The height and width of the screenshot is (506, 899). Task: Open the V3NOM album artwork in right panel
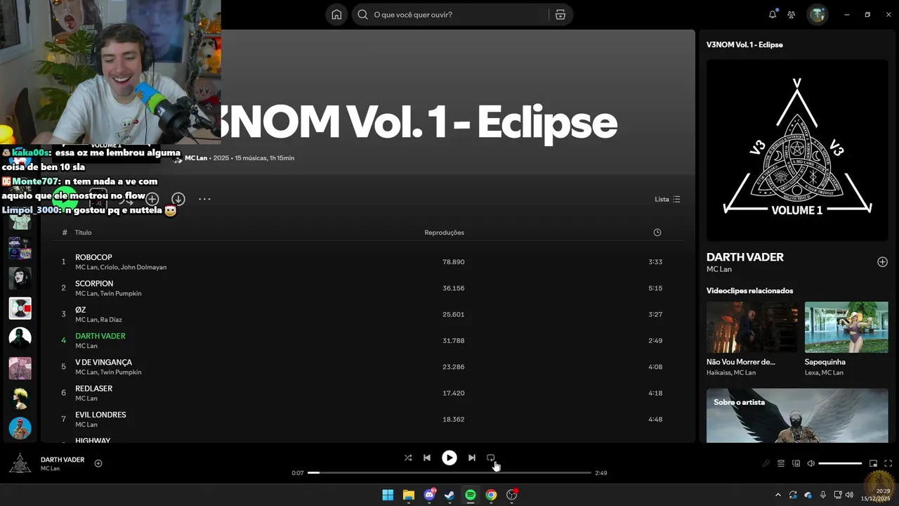tap(797, 150)
